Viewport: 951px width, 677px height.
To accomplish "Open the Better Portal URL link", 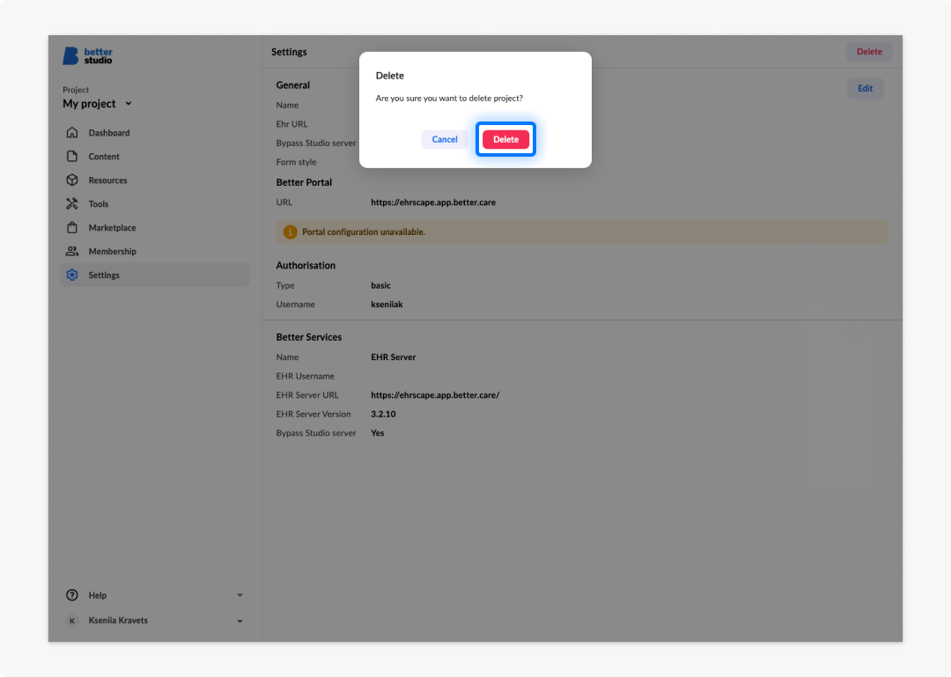I will coord(433,202).
